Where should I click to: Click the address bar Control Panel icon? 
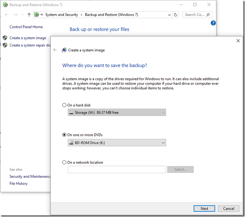[37, 15]
